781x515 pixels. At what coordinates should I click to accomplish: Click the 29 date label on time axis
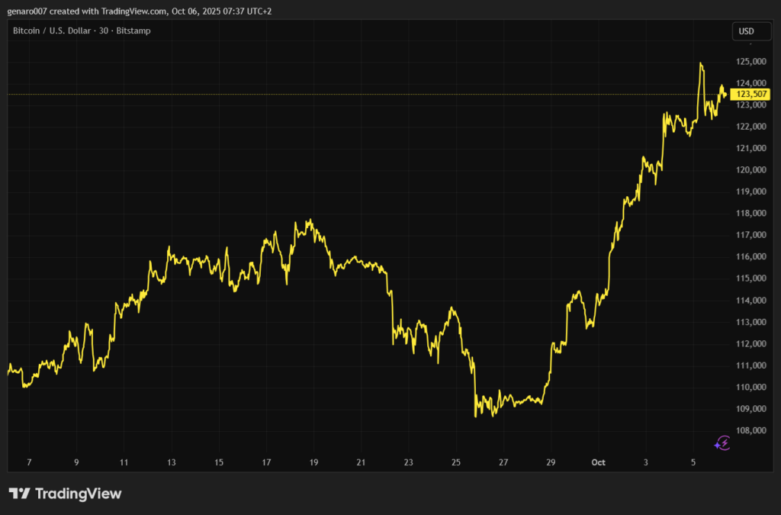pos(551,462)
